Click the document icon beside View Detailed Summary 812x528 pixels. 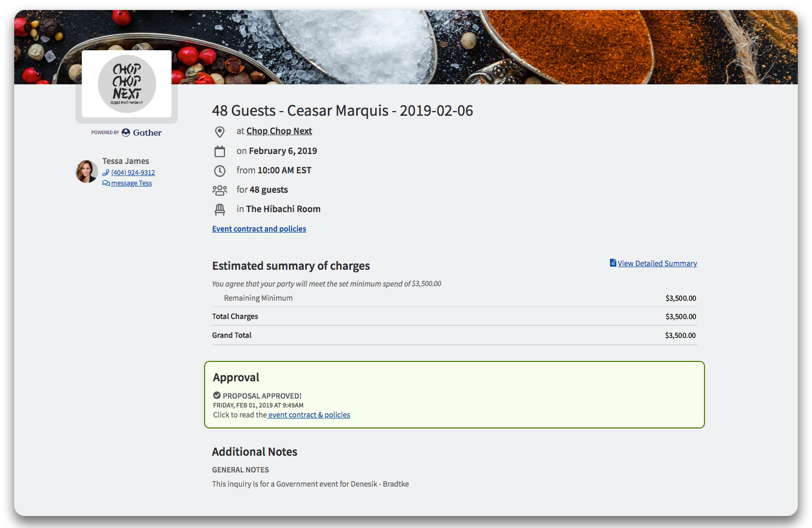[x=612, y=263]
